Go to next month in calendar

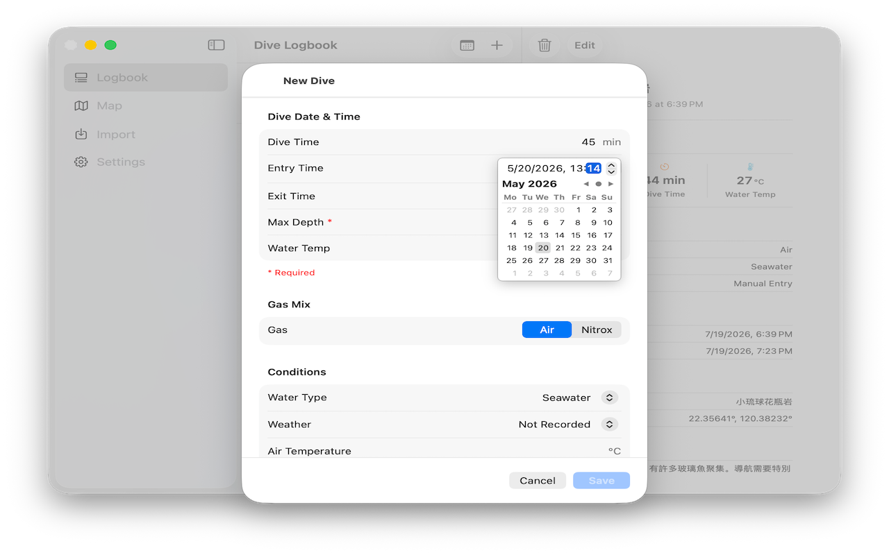coord(610,184)
